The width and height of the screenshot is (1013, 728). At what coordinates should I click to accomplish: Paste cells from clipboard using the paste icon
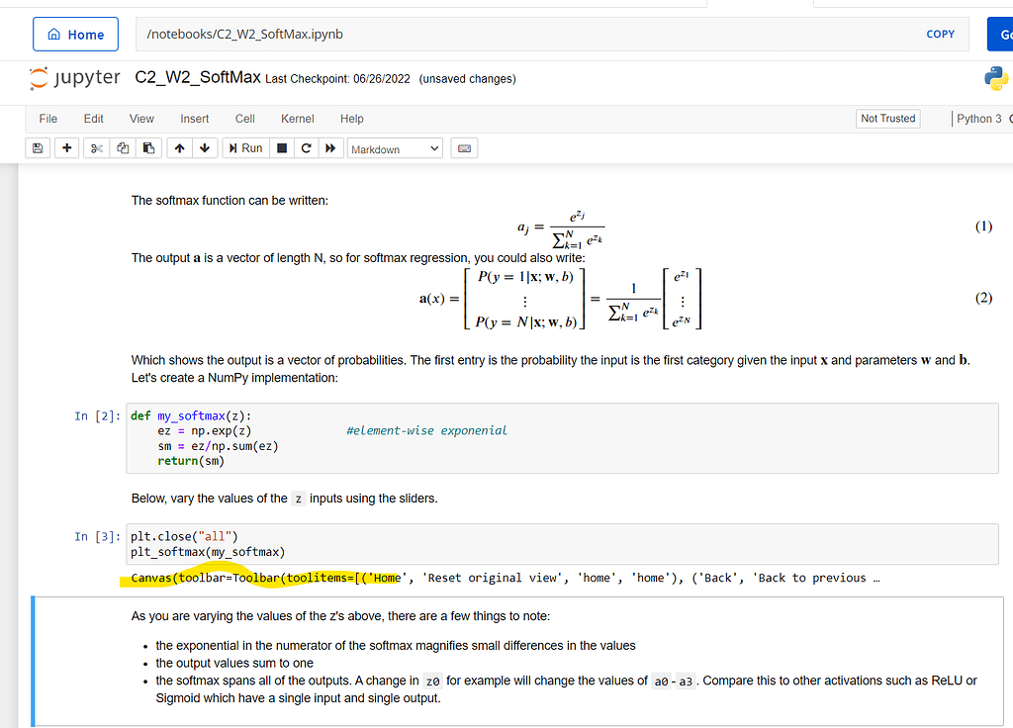[148, 147]
